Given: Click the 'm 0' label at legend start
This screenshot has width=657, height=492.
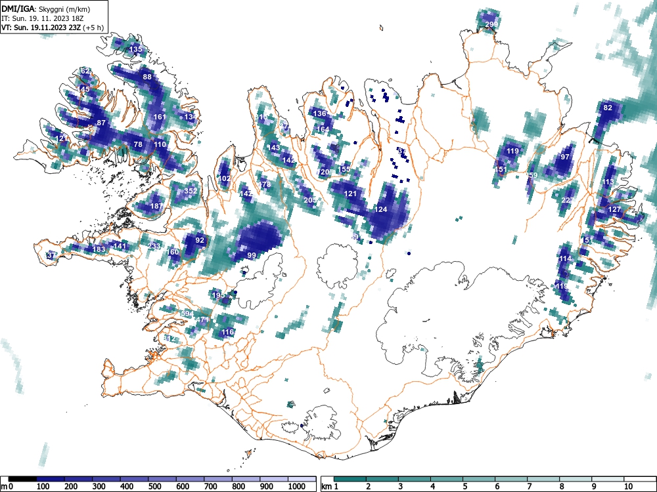Looking at the screenshot, I should pos(7,487).
